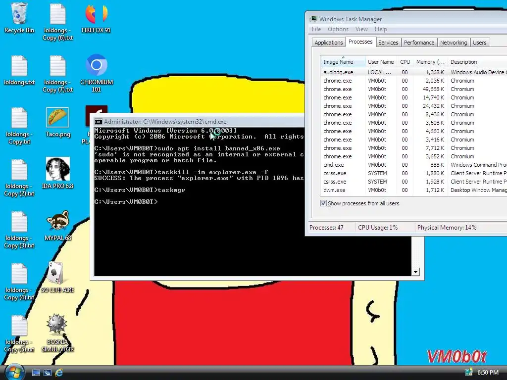The height and width of the screenshot is (380, 507).
Task: Click the Physical Memory: 14% status entry
Action: tap(447, 228)
